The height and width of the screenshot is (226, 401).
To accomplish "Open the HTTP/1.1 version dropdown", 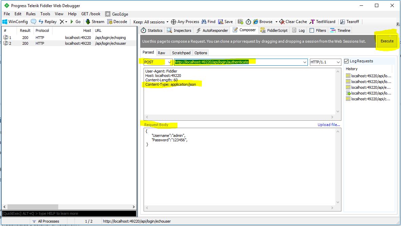I will [x=325, y=62].
